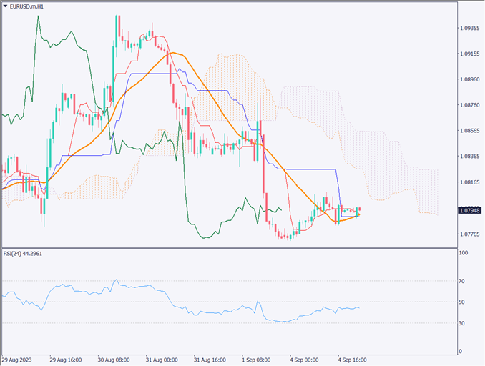Click the 1.09155 price axis label
The image size is (485, 366).
[470, 54]
